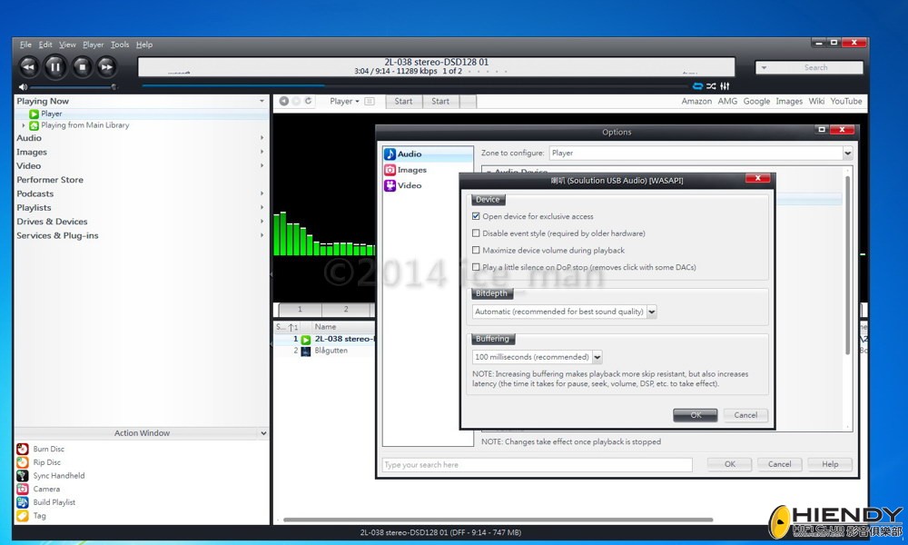Open the Player menu
The width and height of the screenshot is (908, 545).
pyautogui.click(x=93, y=45)
